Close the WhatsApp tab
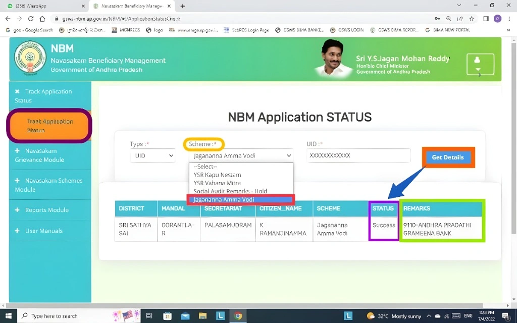This screenshot has width=517, height=323. [x=83, y=6]
